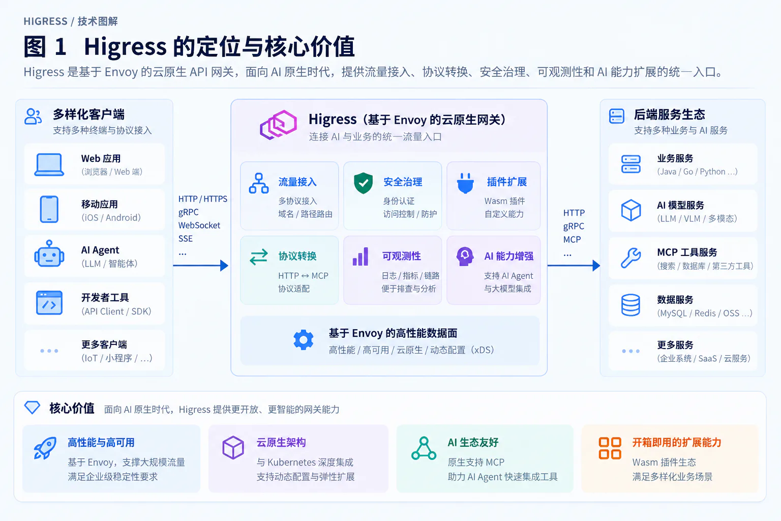Click the plug icon for 插件扩展

(x=465, y=183)
